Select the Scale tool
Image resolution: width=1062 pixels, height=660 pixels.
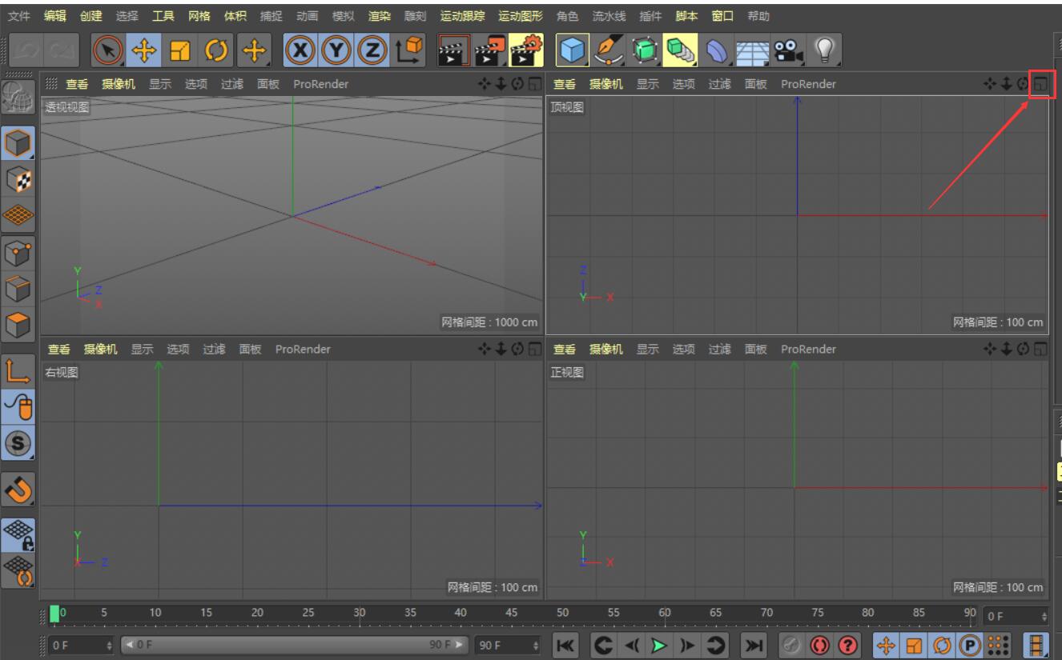182,50
